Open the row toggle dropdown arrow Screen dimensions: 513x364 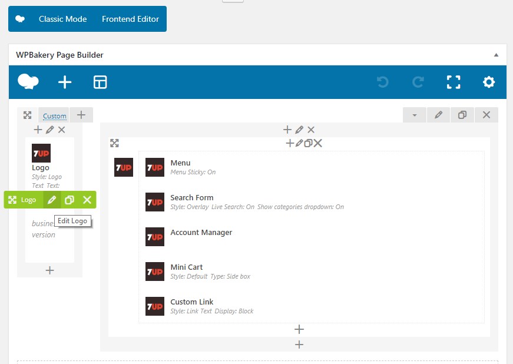click(415, 115)
